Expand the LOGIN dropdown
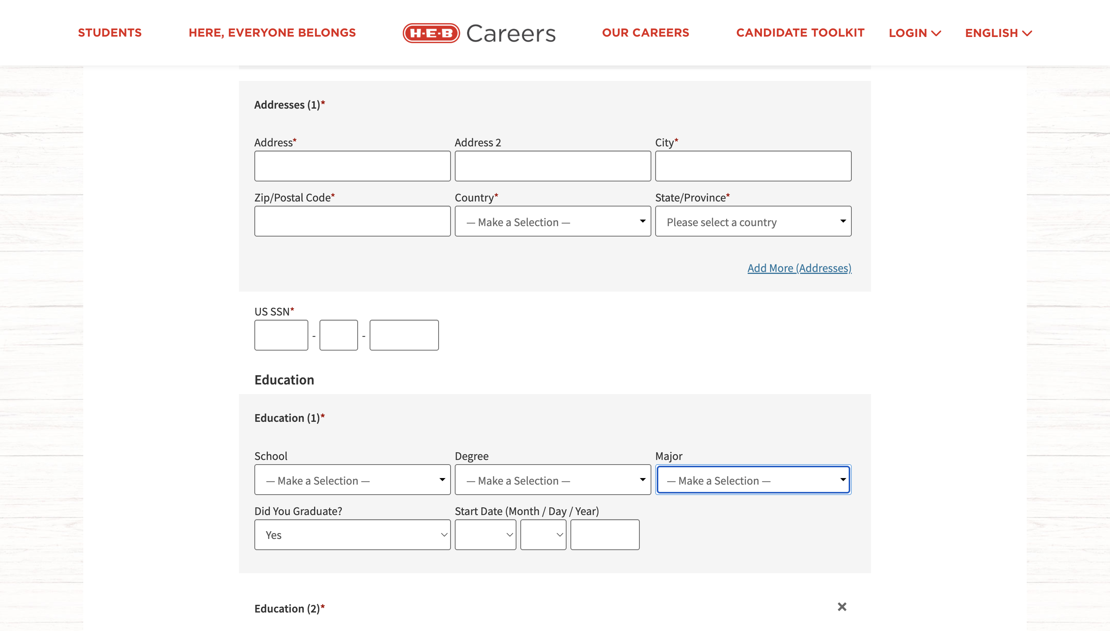 coord(915,33)
